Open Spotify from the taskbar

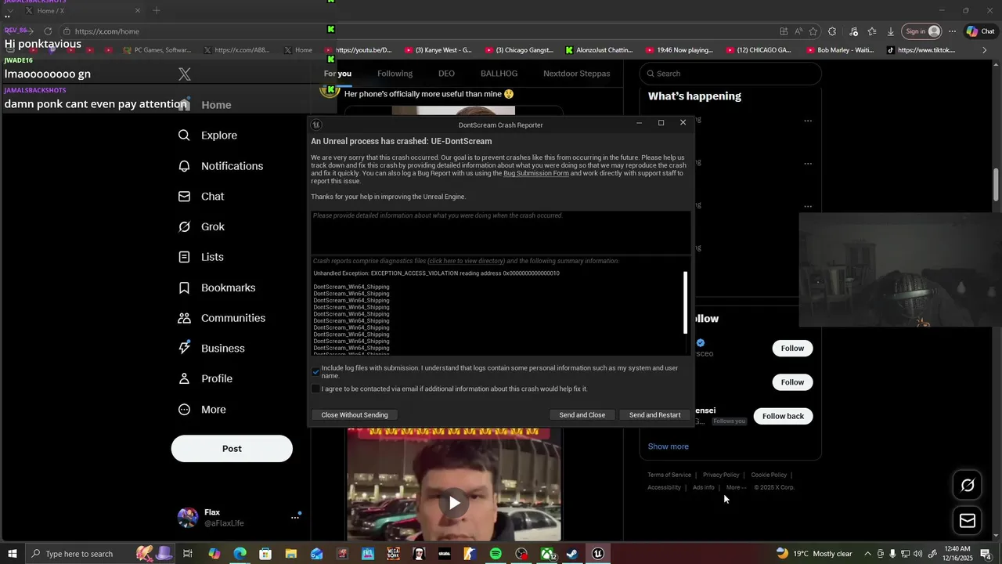(496, 554)
